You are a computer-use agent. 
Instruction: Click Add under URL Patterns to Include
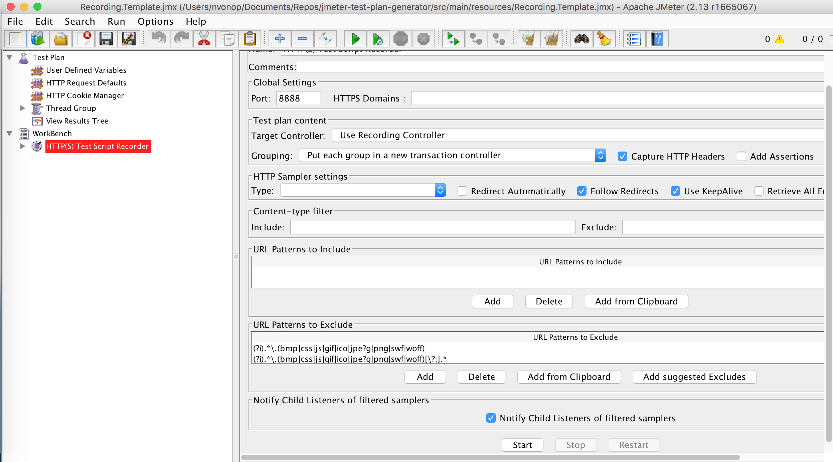coord(492,301)
